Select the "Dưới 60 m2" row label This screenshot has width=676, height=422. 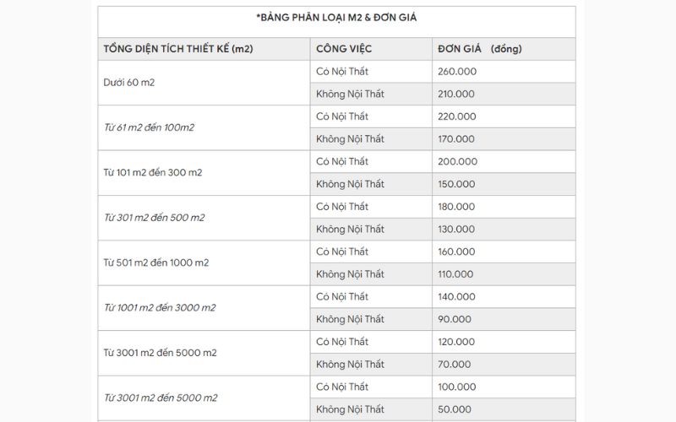coord(129,83)
